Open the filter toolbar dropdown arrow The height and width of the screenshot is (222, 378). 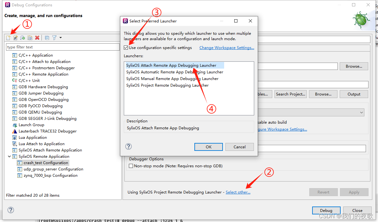pos(60,38)
